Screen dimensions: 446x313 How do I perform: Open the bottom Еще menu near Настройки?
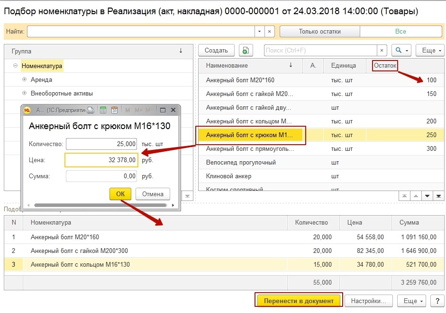click(x=410, y=301)
